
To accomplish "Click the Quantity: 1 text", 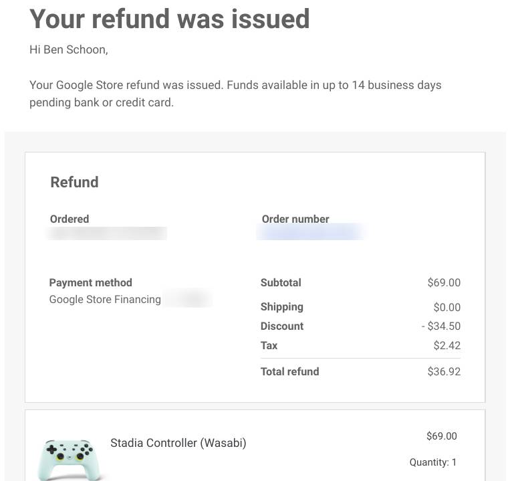I will (x=433, y=462).
